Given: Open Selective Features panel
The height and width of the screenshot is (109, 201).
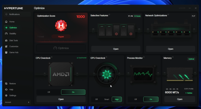Looking at the screenshot, I should (x=116, y=49).
